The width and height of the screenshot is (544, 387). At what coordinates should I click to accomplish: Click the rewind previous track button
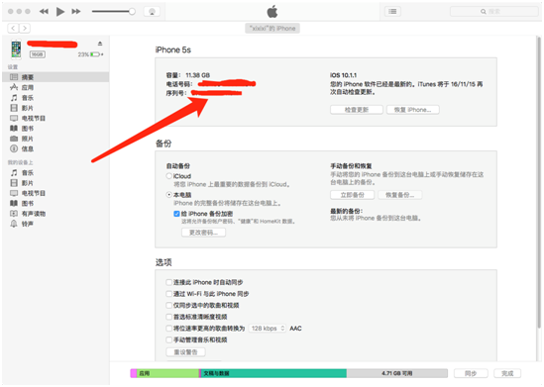pos(44,12)
